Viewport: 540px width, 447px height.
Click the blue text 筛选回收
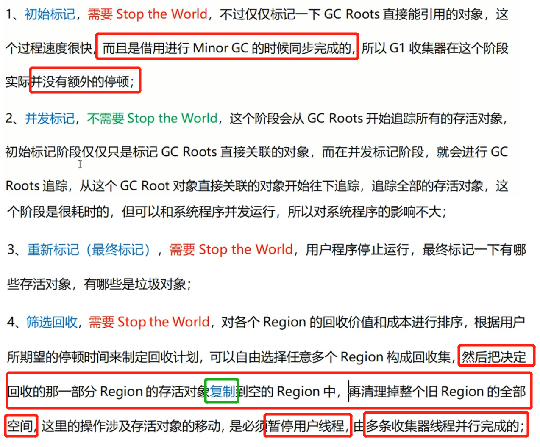[x=52, y=322]
